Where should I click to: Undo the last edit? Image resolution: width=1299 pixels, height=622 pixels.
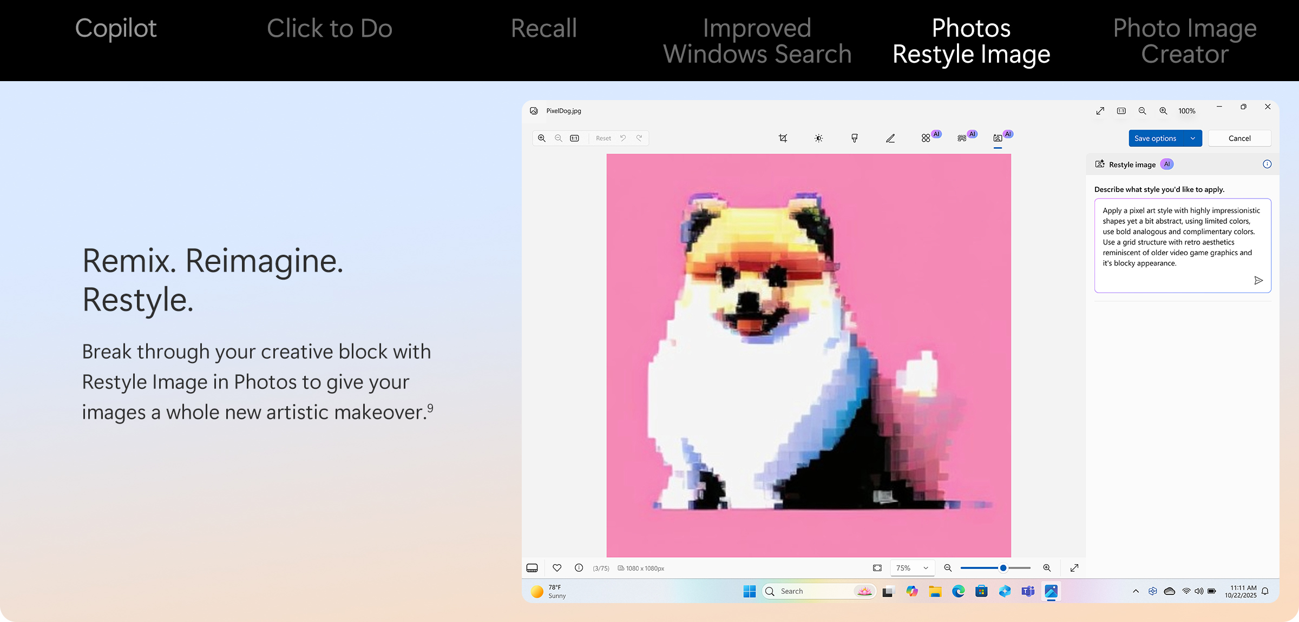pyautogui.click(x=623, y=138)
